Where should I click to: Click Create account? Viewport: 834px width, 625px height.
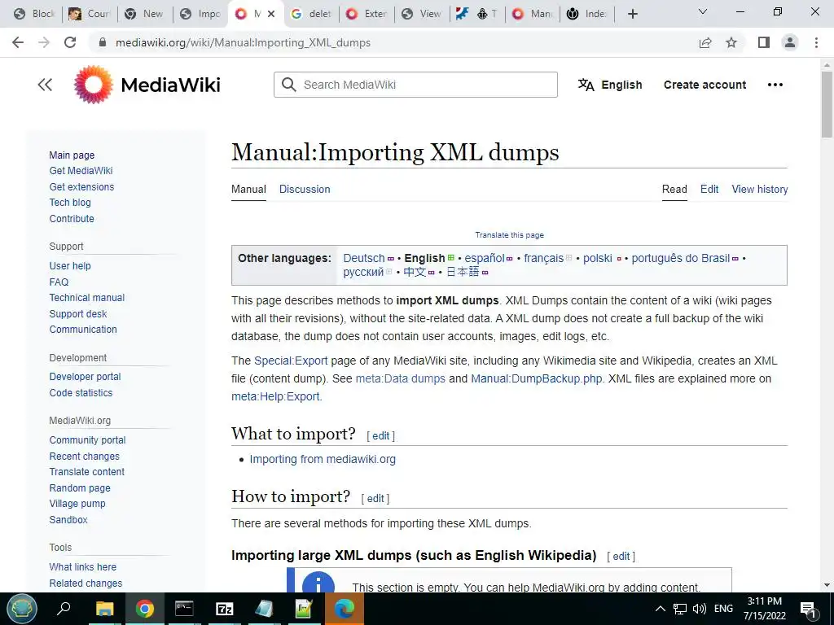[705, 85]
